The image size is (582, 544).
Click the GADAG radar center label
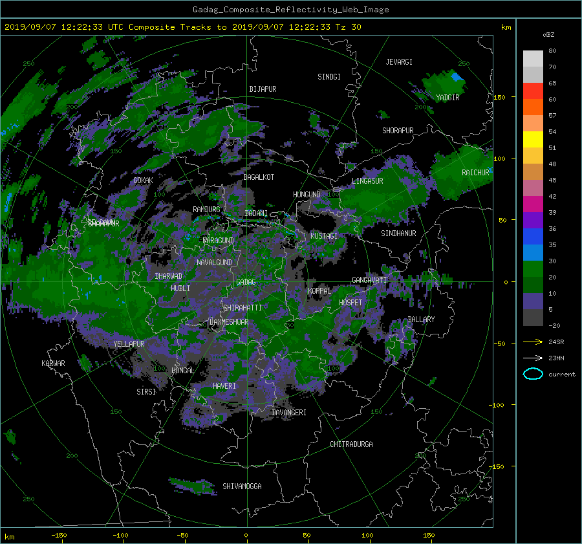(x=246, y=282)
